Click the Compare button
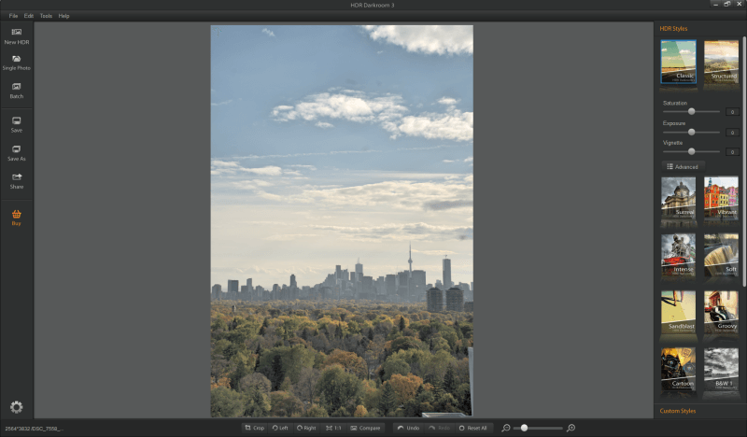747x437 pixels. coord(365,428)
